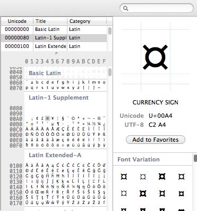
Task: Click the 00A0 row label
Action: tap(16, 119)
